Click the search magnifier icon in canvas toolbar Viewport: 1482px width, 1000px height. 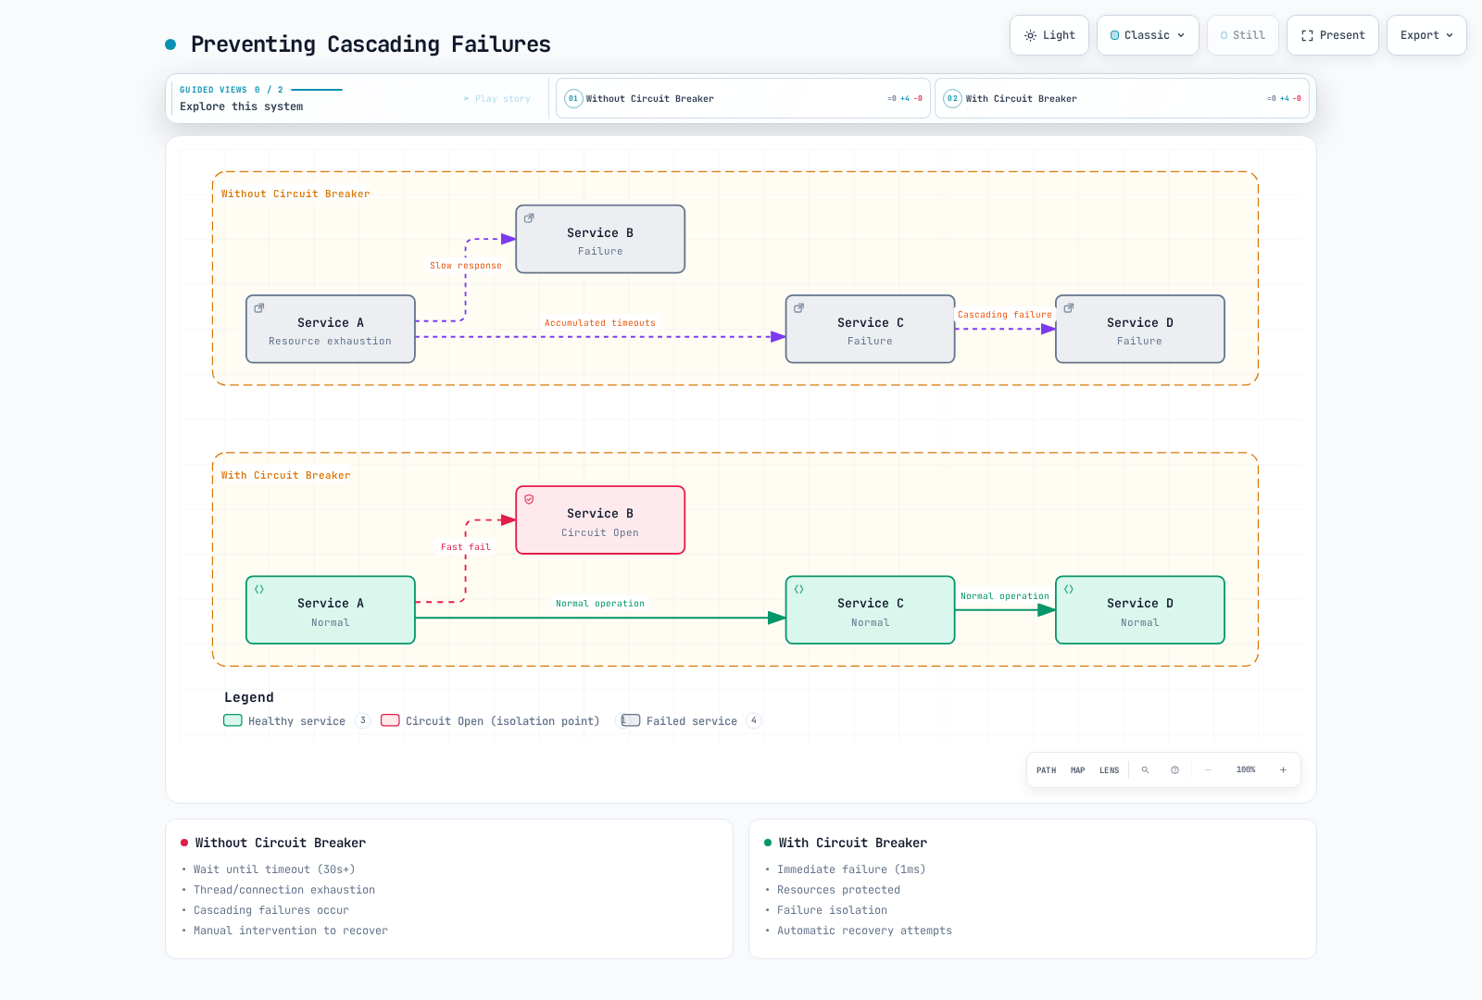tap(1145, 770)
